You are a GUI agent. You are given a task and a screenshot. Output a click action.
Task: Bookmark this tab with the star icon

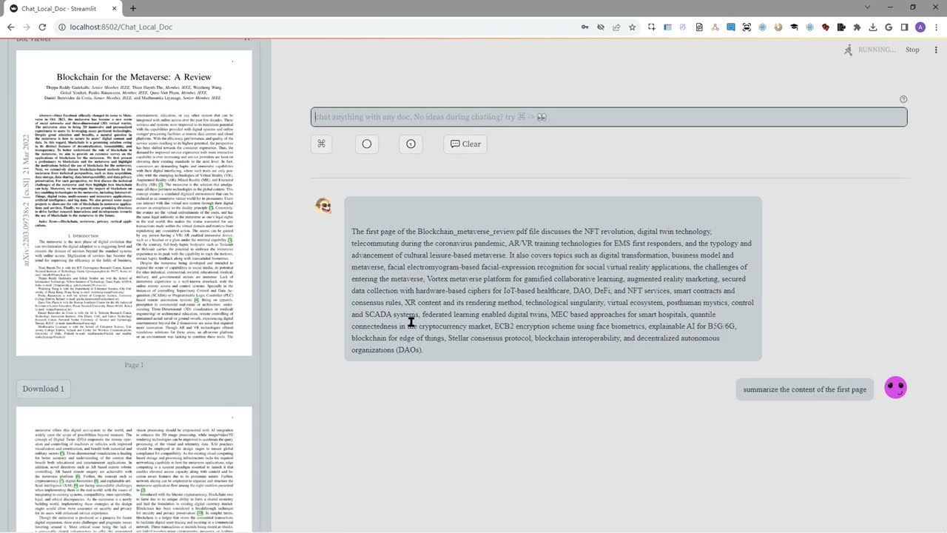632,27
